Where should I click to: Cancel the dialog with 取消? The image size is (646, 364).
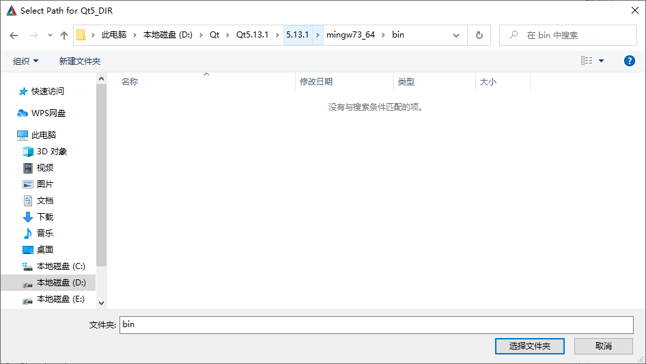click(603, 346)
